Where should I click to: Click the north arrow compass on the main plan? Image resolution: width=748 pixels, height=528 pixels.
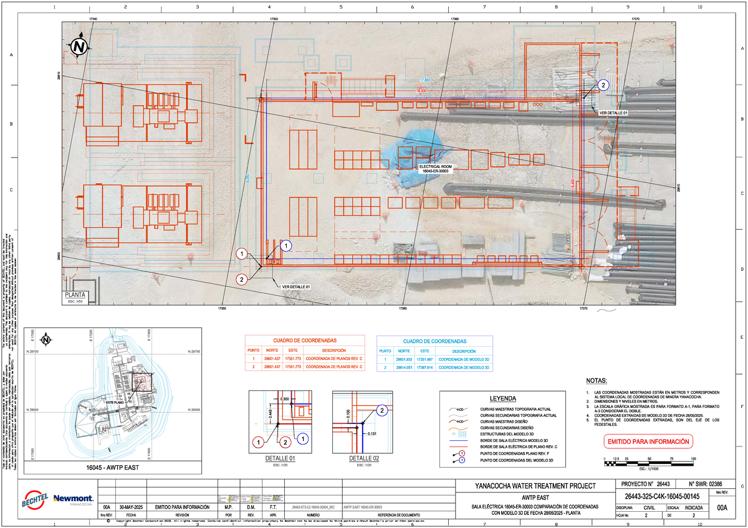tap(79, 47)
